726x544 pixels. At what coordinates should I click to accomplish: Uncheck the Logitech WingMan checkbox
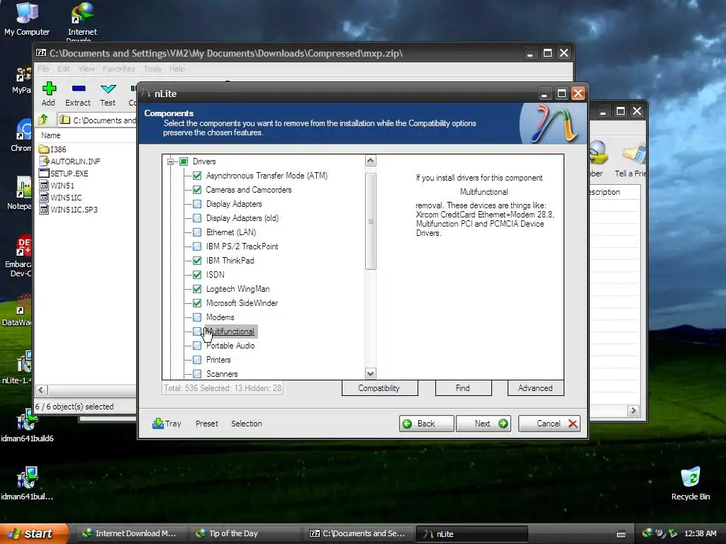pyautogui.click(x=197, y=289)
